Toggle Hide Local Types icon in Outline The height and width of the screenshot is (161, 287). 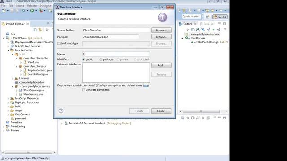tap(218, 30)
